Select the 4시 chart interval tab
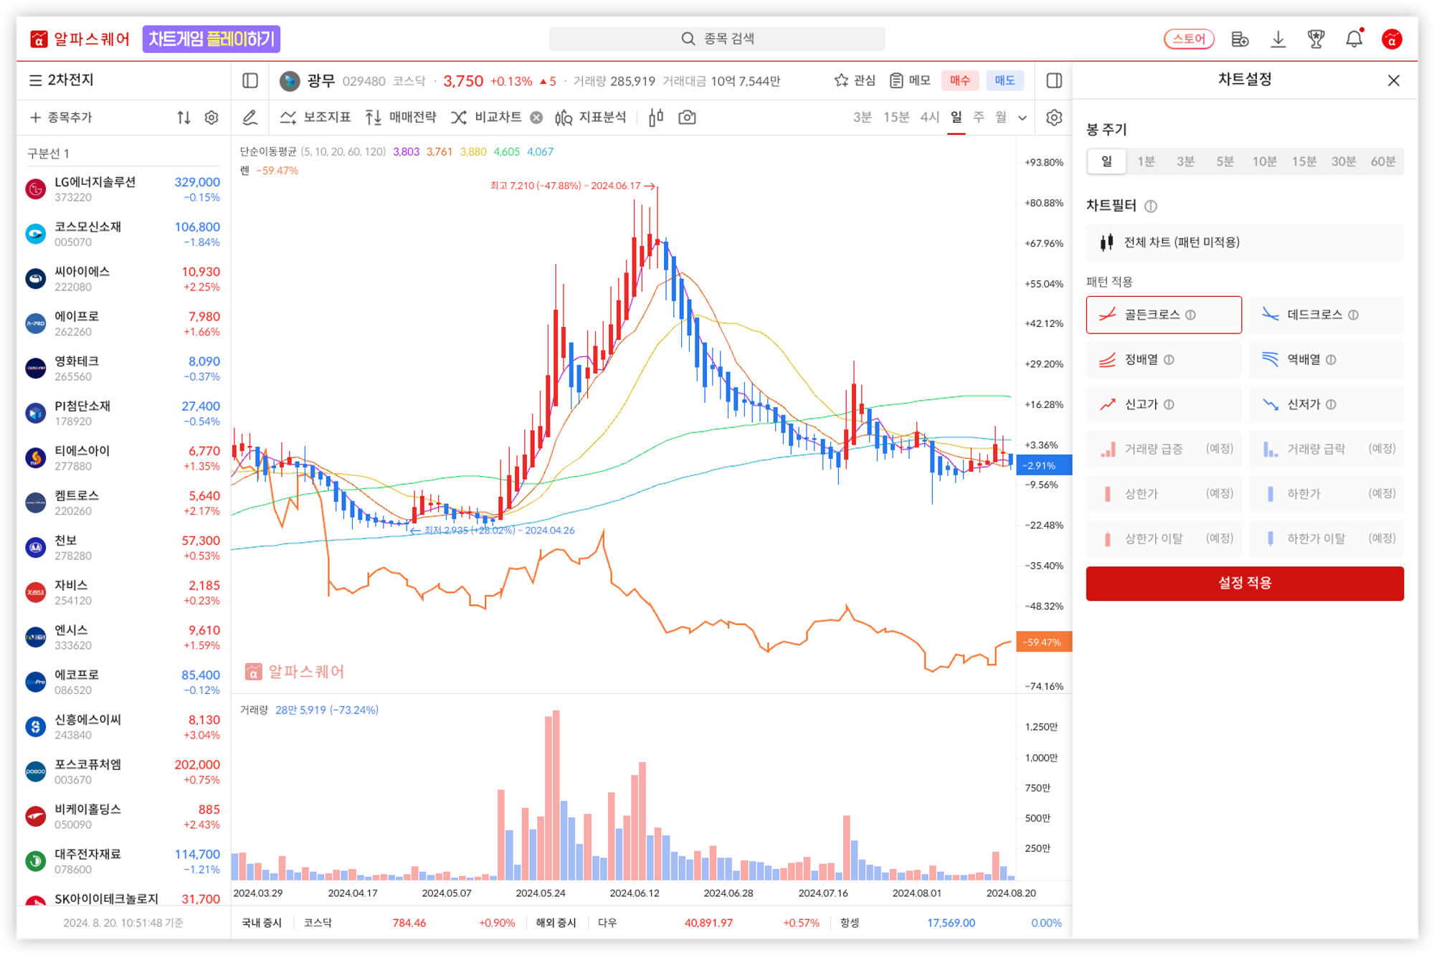The height and width of the screenshot is (955, 1434). [x=930, y=118]
